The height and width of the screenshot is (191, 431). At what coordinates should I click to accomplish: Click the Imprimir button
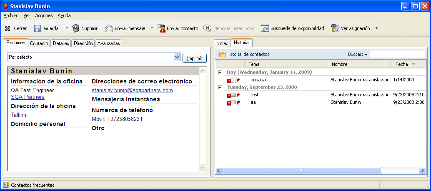click(195, 58)
